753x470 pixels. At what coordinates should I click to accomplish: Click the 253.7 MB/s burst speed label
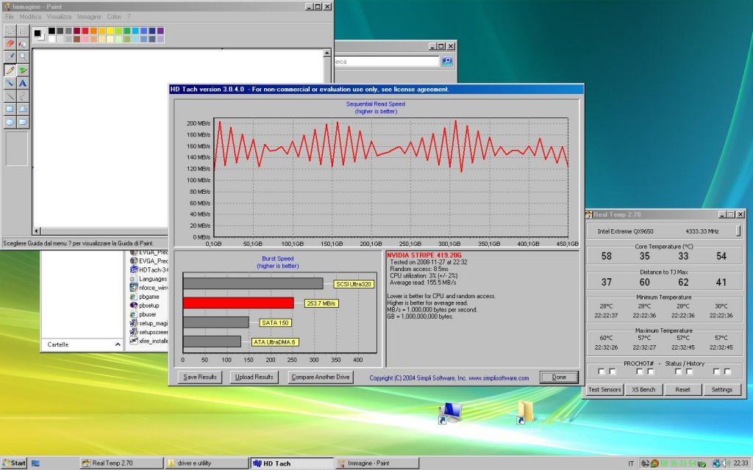click(x=321, y=303)
